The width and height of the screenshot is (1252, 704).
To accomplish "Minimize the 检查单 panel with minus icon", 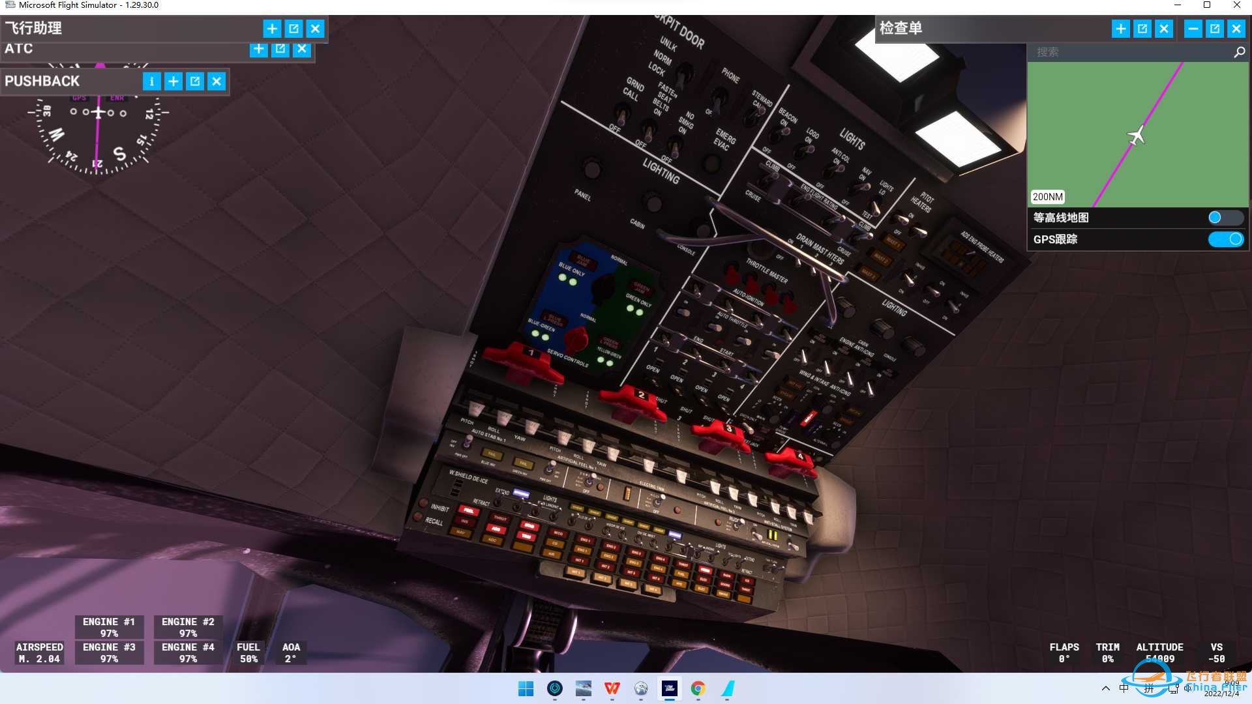I will 1193,29.
